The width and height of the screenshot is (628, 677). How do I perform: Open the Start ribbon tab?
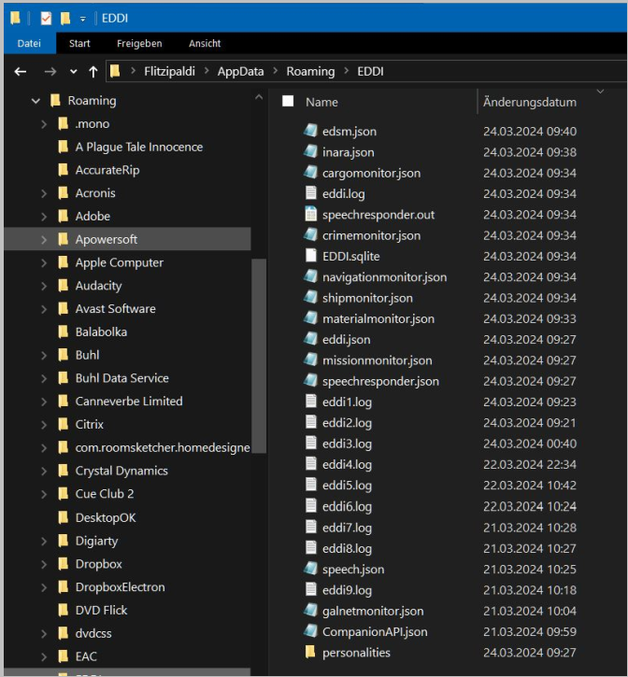pyautogui.click(x=79, y=43)
